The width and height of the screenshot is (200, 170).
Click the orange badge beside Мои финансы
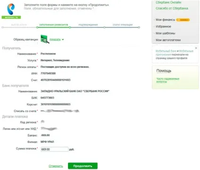point(183,20)
